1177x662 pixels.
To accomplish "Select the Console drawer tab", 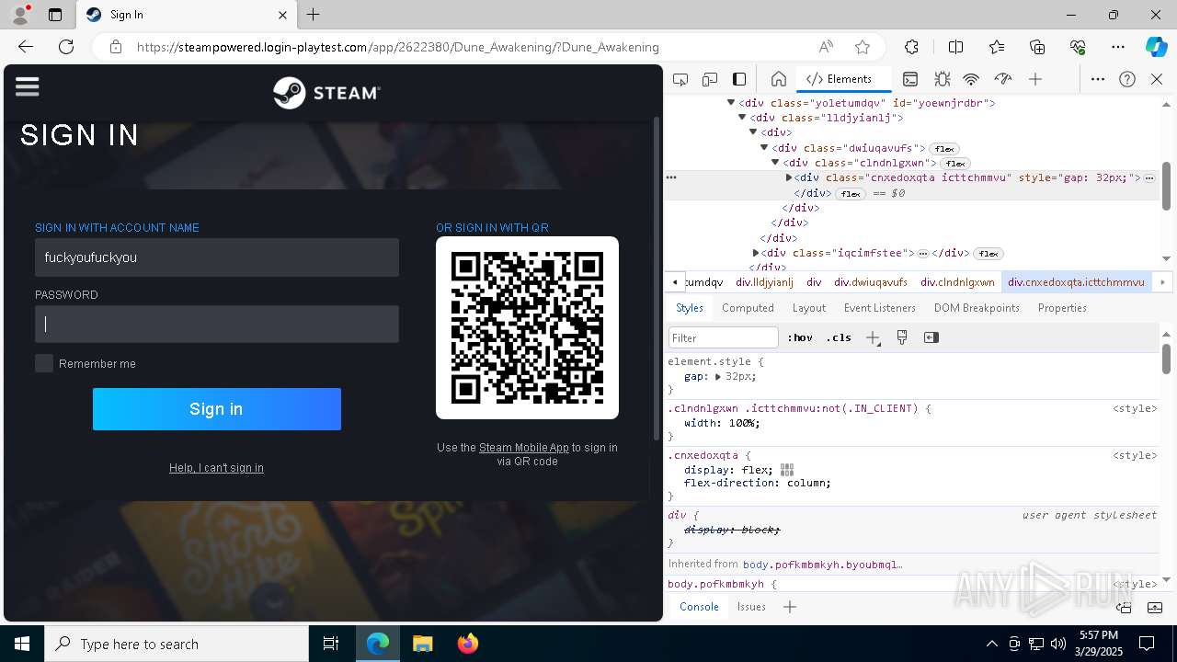I will pyautogui.click(x=699, y=607).
